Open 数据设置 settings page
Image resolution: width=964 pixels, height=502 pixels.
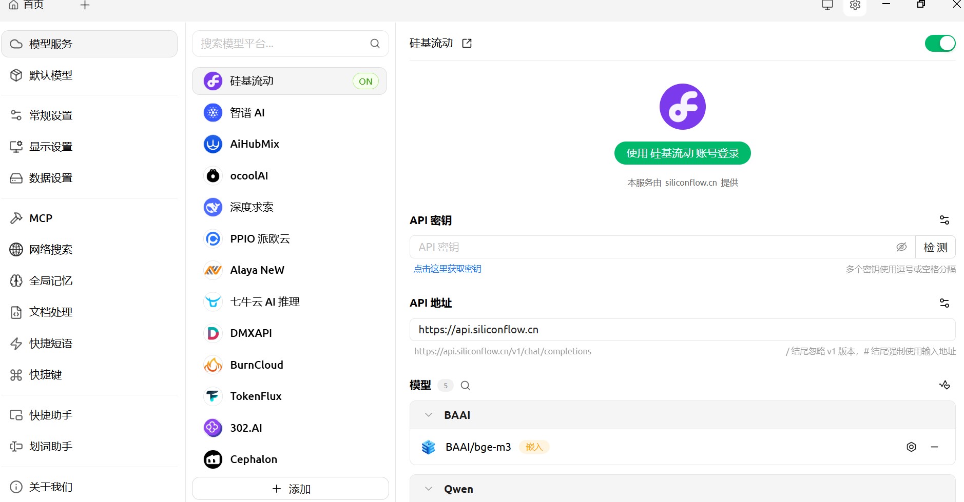pos(89,178)
